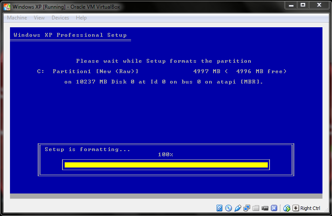Screen dimensions: 332x216
Task: Click the 'on 10237 MB Disk 0' line
Action: (164, 82)
